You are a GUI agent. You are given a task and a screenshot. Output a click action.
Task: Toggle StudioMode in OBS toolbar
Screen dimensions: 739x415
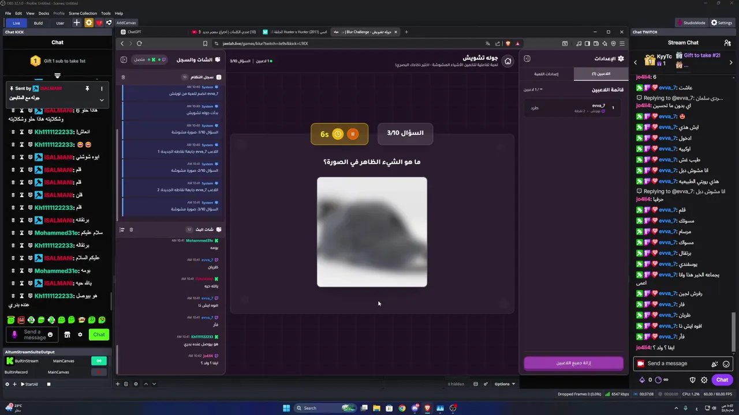click(x=691, y=23)
